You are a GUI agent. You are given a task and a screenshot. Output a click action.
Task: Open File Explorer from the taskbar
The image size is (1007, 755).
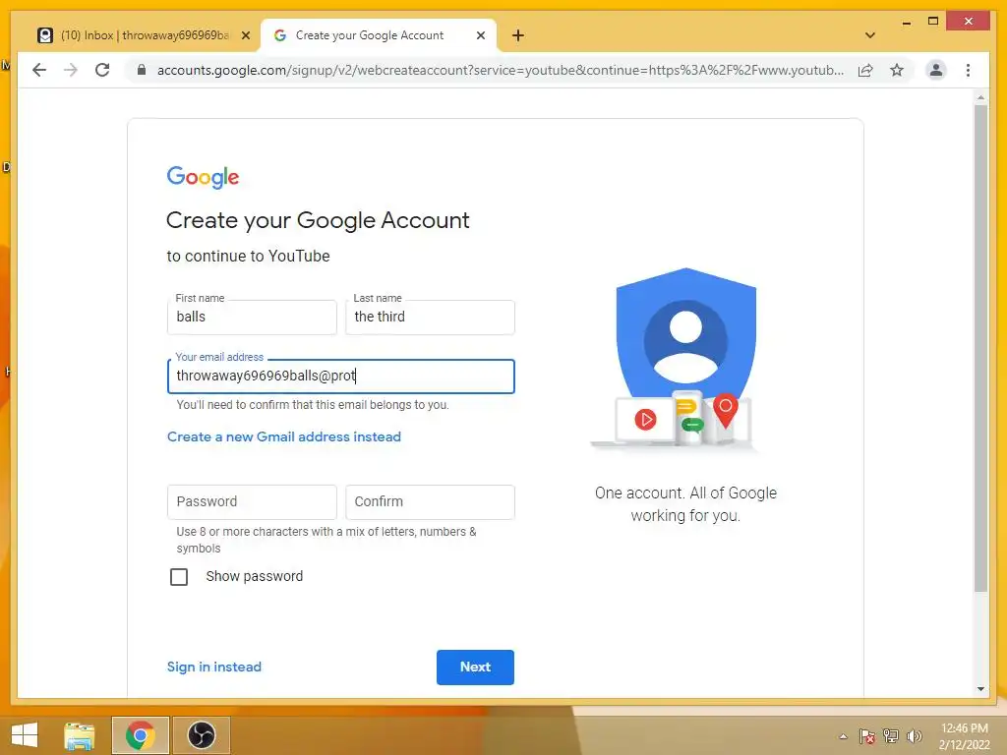point(80,735)
